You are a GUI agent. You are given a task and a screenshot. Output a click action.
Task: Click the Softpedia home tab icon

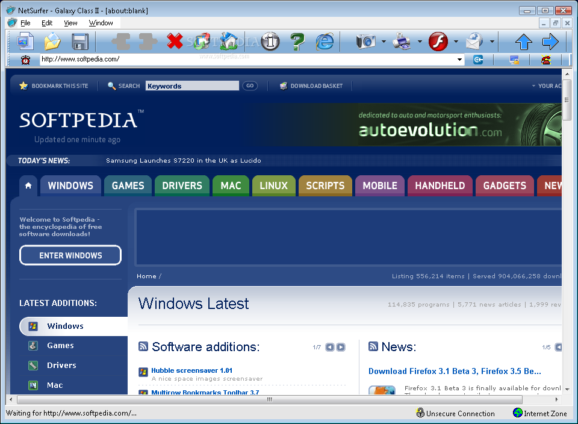coord(28,185)
